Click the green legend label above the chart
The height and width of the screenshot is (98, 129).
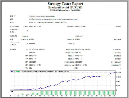17,72
